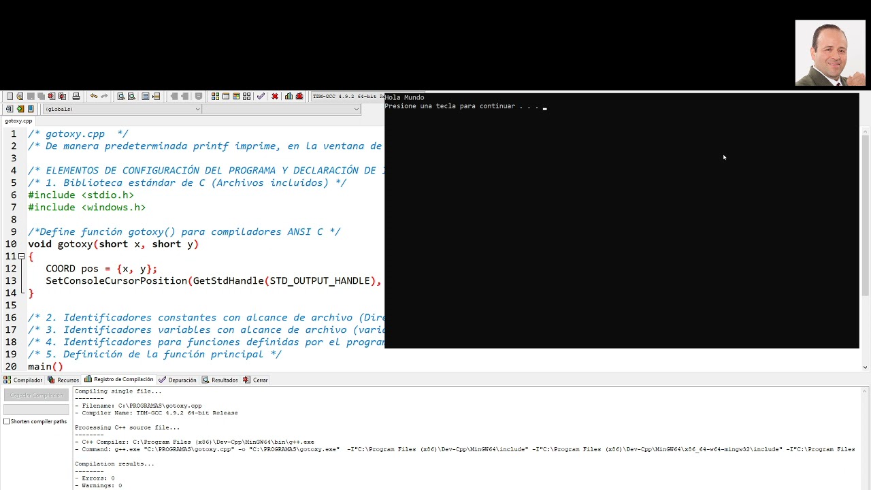Click the Debug checkmark toolbar icon
Image resolution: width=871 pixels, height=490 pixels.
point(261,96)
